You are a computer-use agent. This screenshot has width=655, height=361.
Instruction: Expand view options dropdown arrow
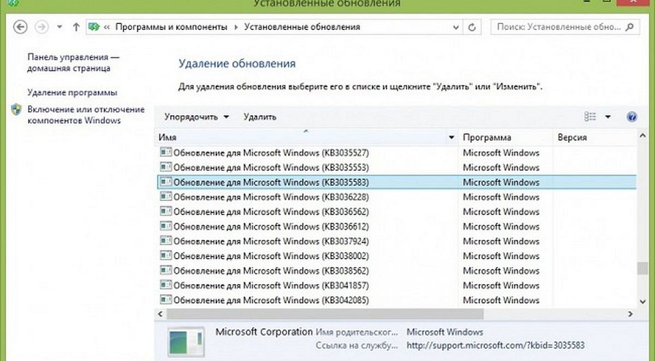(x=608, y=117)
